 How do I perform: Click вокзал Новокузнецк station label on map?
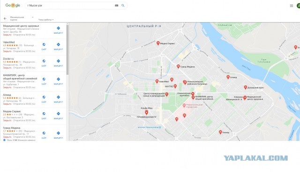(x=150, y=127)
